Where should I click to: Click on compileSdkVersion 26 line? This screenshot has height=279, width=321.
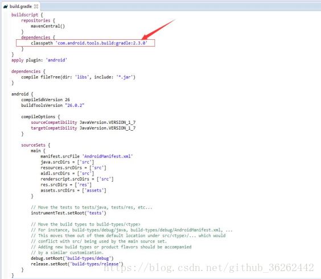pyautogui.click(x=45, y=100)
